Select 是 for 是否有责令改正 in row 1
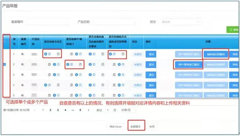The image size is (240, 136). click(46, 54)
